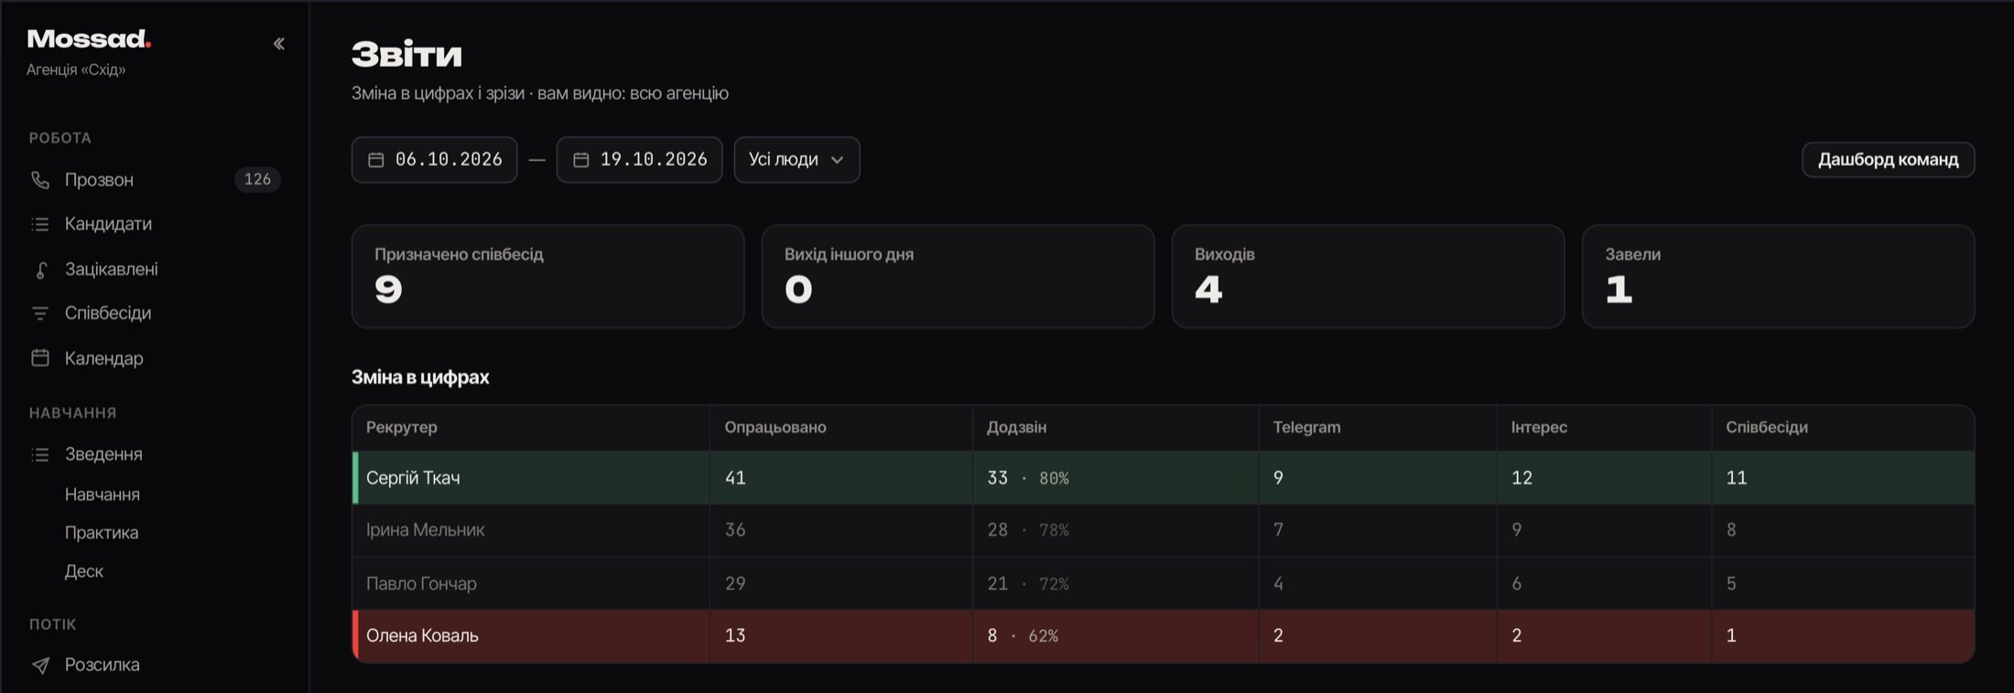Click the hook icon beside Зацікавлені
Screen dimensions: 2014x693
point(40,269)
